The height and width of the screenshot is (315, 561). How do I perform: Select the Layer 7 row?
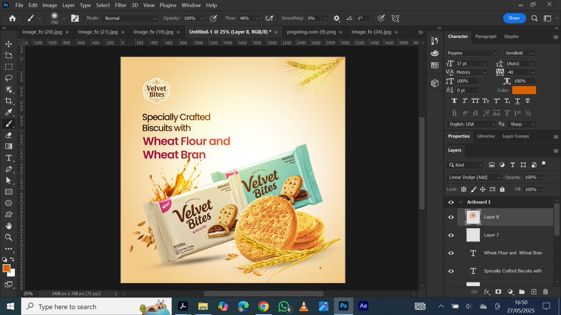point(505,235)
